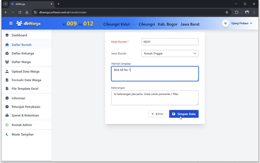Open Petunjuk Pemakaian help page
The height and width of the screenshot is (163, 260).
tap(26, 107)
